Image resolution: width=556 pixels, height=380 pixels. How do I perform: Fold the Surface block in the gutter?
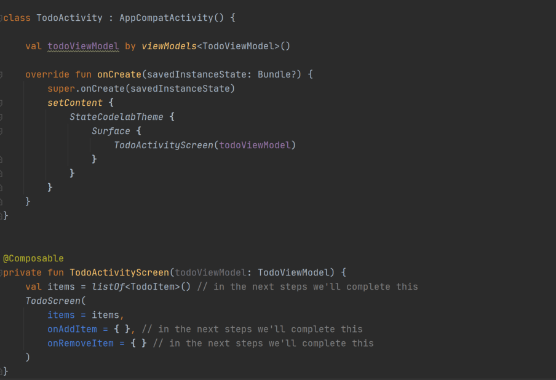coord(1,131)
